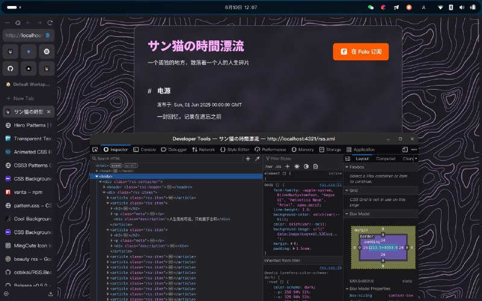Open the rss.css:51 source link
Screen dimensions: 482x301
coord(331,185)
